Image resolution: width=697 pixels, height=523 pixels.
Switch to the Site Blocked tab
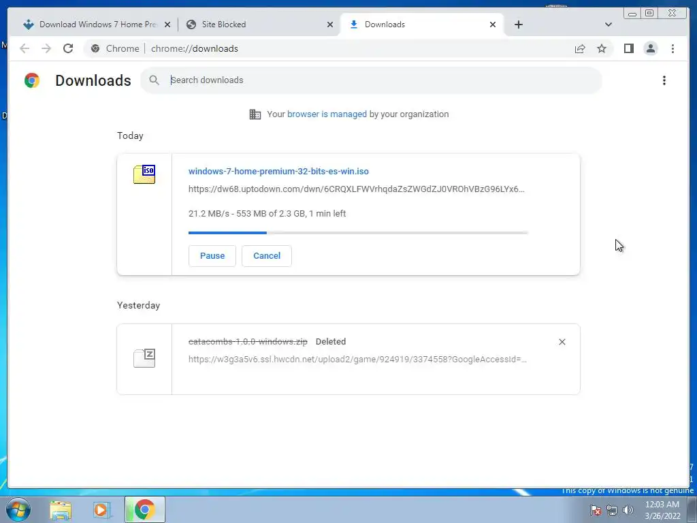(x=259, y=25)
